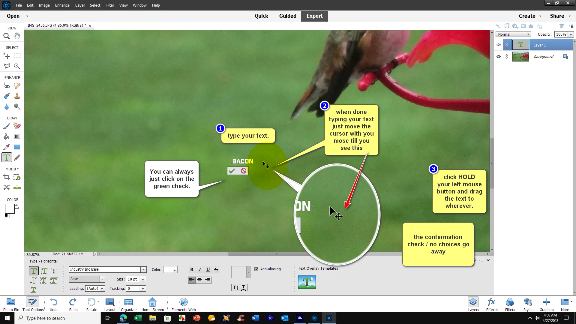
Task: Uncheck the Anti-aliasing checkbox
Action: (x=256, y=269)
